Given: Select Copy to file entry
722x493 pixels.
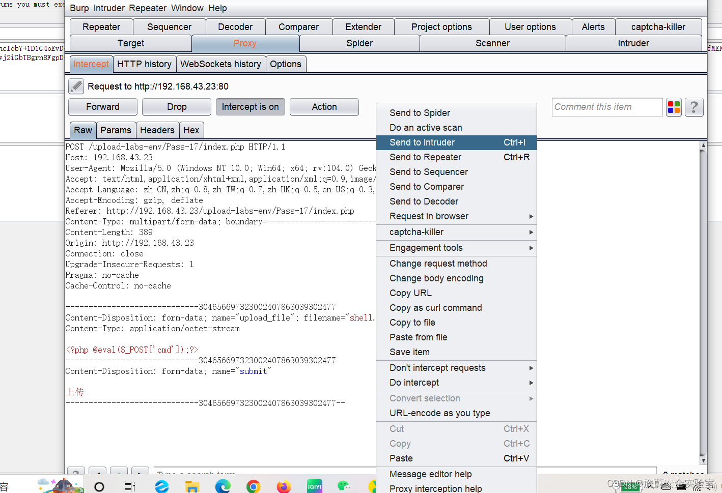Looking at the screenshot, I should 456,323.
